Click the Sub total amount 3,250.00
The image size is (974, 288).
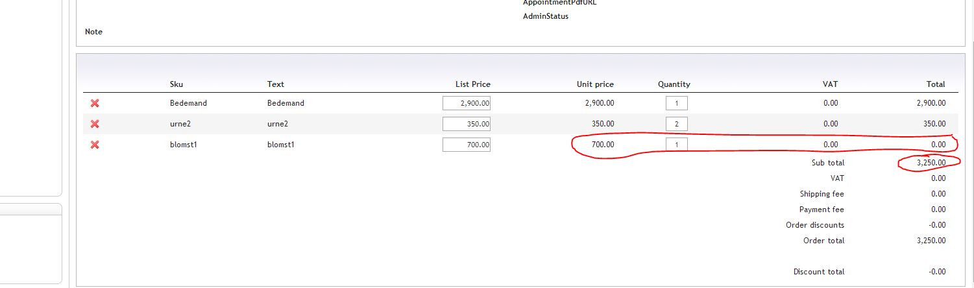pyautogui.click(x=931, y=163)
